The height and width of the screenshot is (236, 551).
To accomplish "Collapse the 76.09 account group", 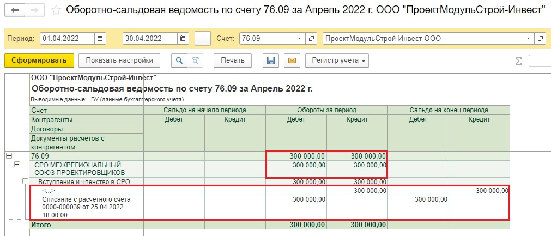I will [x=9, y=155].
